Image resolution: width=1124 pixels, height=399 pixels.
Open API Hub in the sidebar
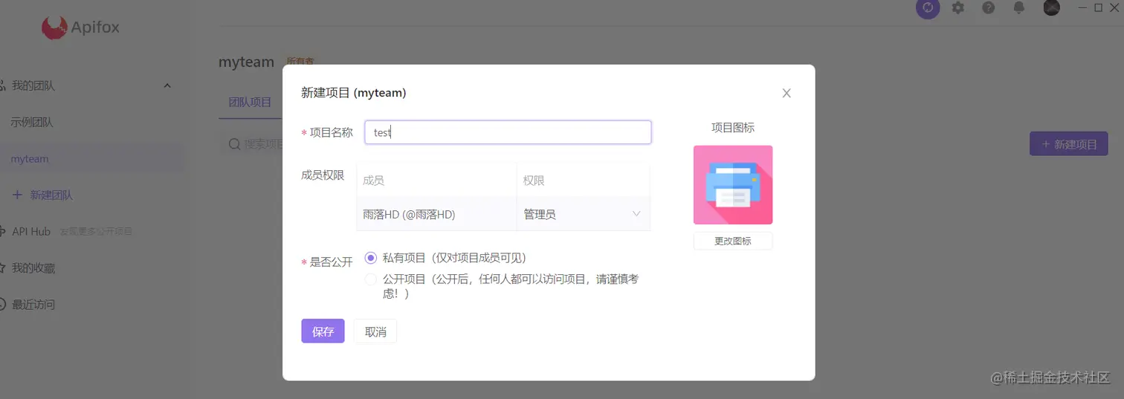(x=31, y=231)
